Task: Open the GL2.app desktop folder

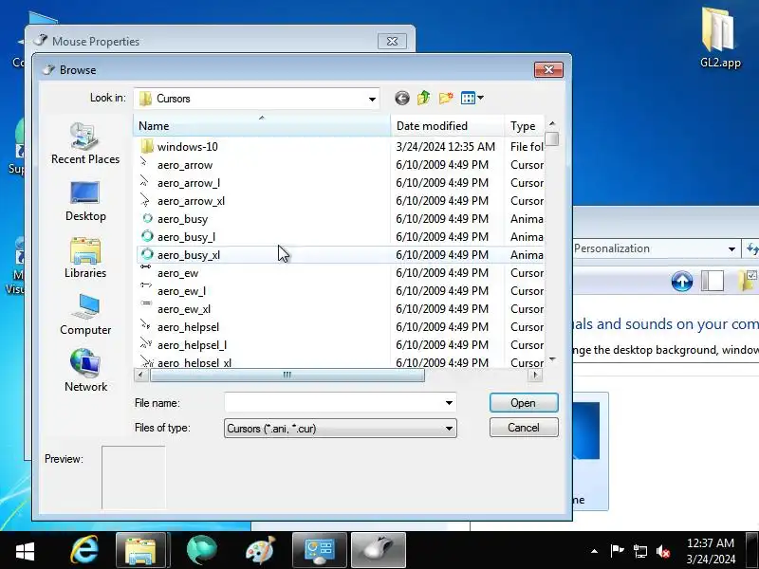Action: pos(720,38)
